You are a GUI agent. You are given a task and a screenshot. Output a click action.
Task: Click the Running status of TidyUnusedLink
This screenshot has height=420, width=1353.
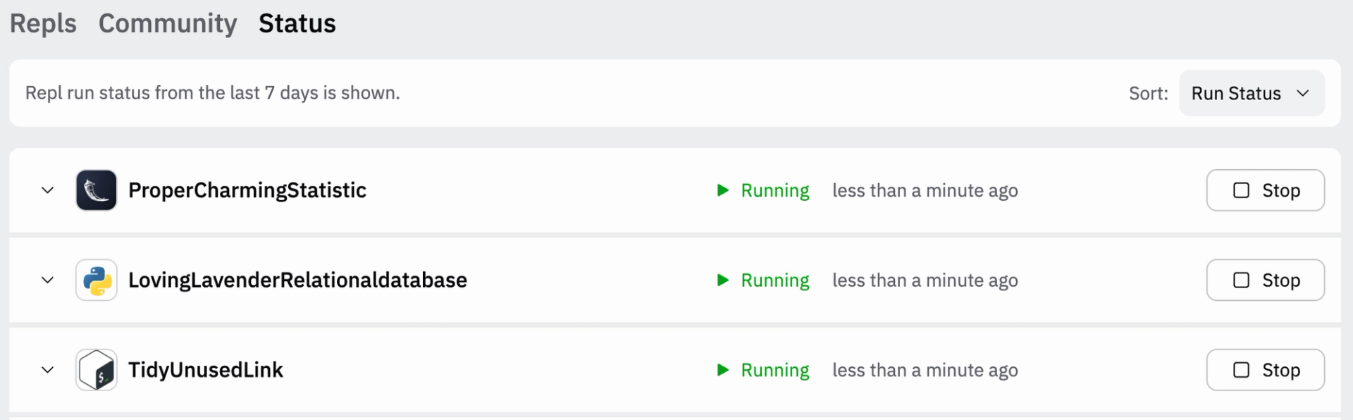[x=774, y=370]
